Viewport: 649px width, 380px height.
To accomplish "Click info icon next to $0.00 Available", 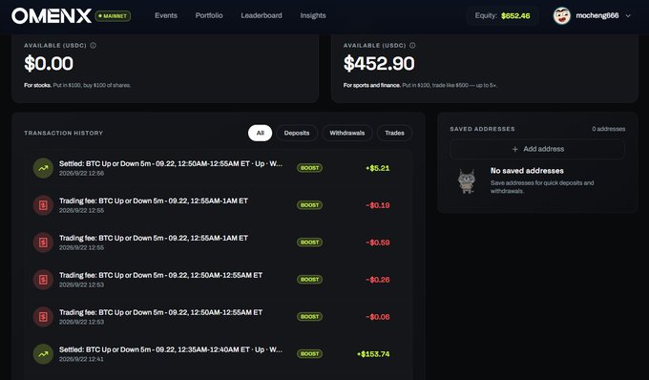I will pos(94,46).
